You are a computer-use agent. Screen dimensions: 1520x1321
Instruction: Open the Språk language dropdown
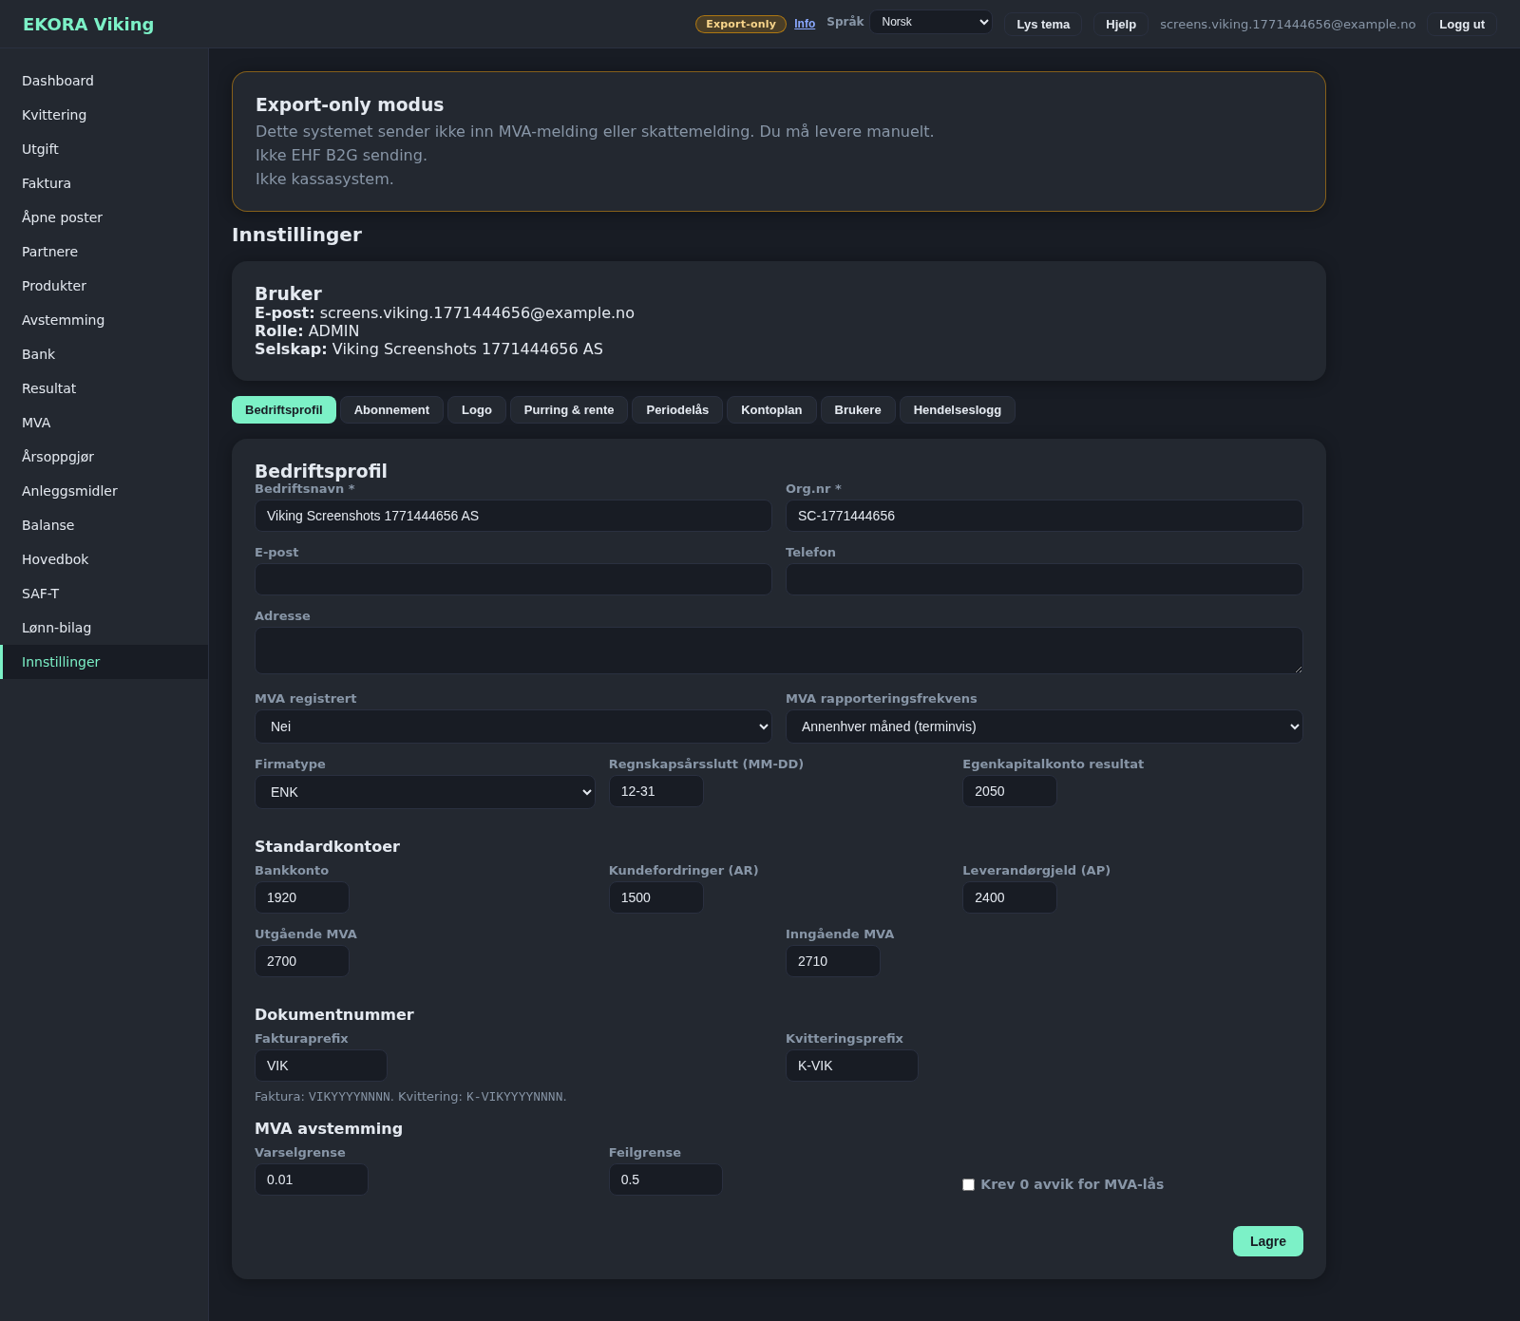pos(930,22)
